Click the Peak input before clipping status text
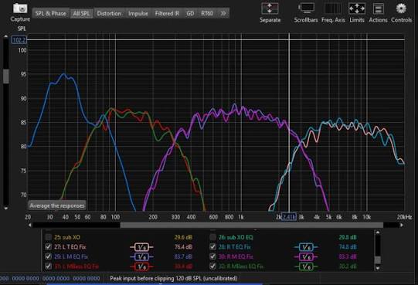This screenshot has width=418, height=285. coord(174,279)
